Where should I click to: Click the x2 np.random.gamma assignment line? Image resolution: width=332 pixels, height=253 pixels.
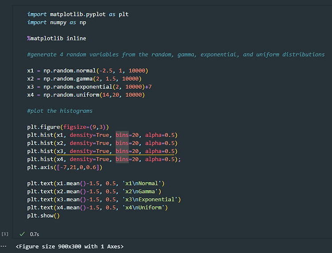[x=84, y=79]
